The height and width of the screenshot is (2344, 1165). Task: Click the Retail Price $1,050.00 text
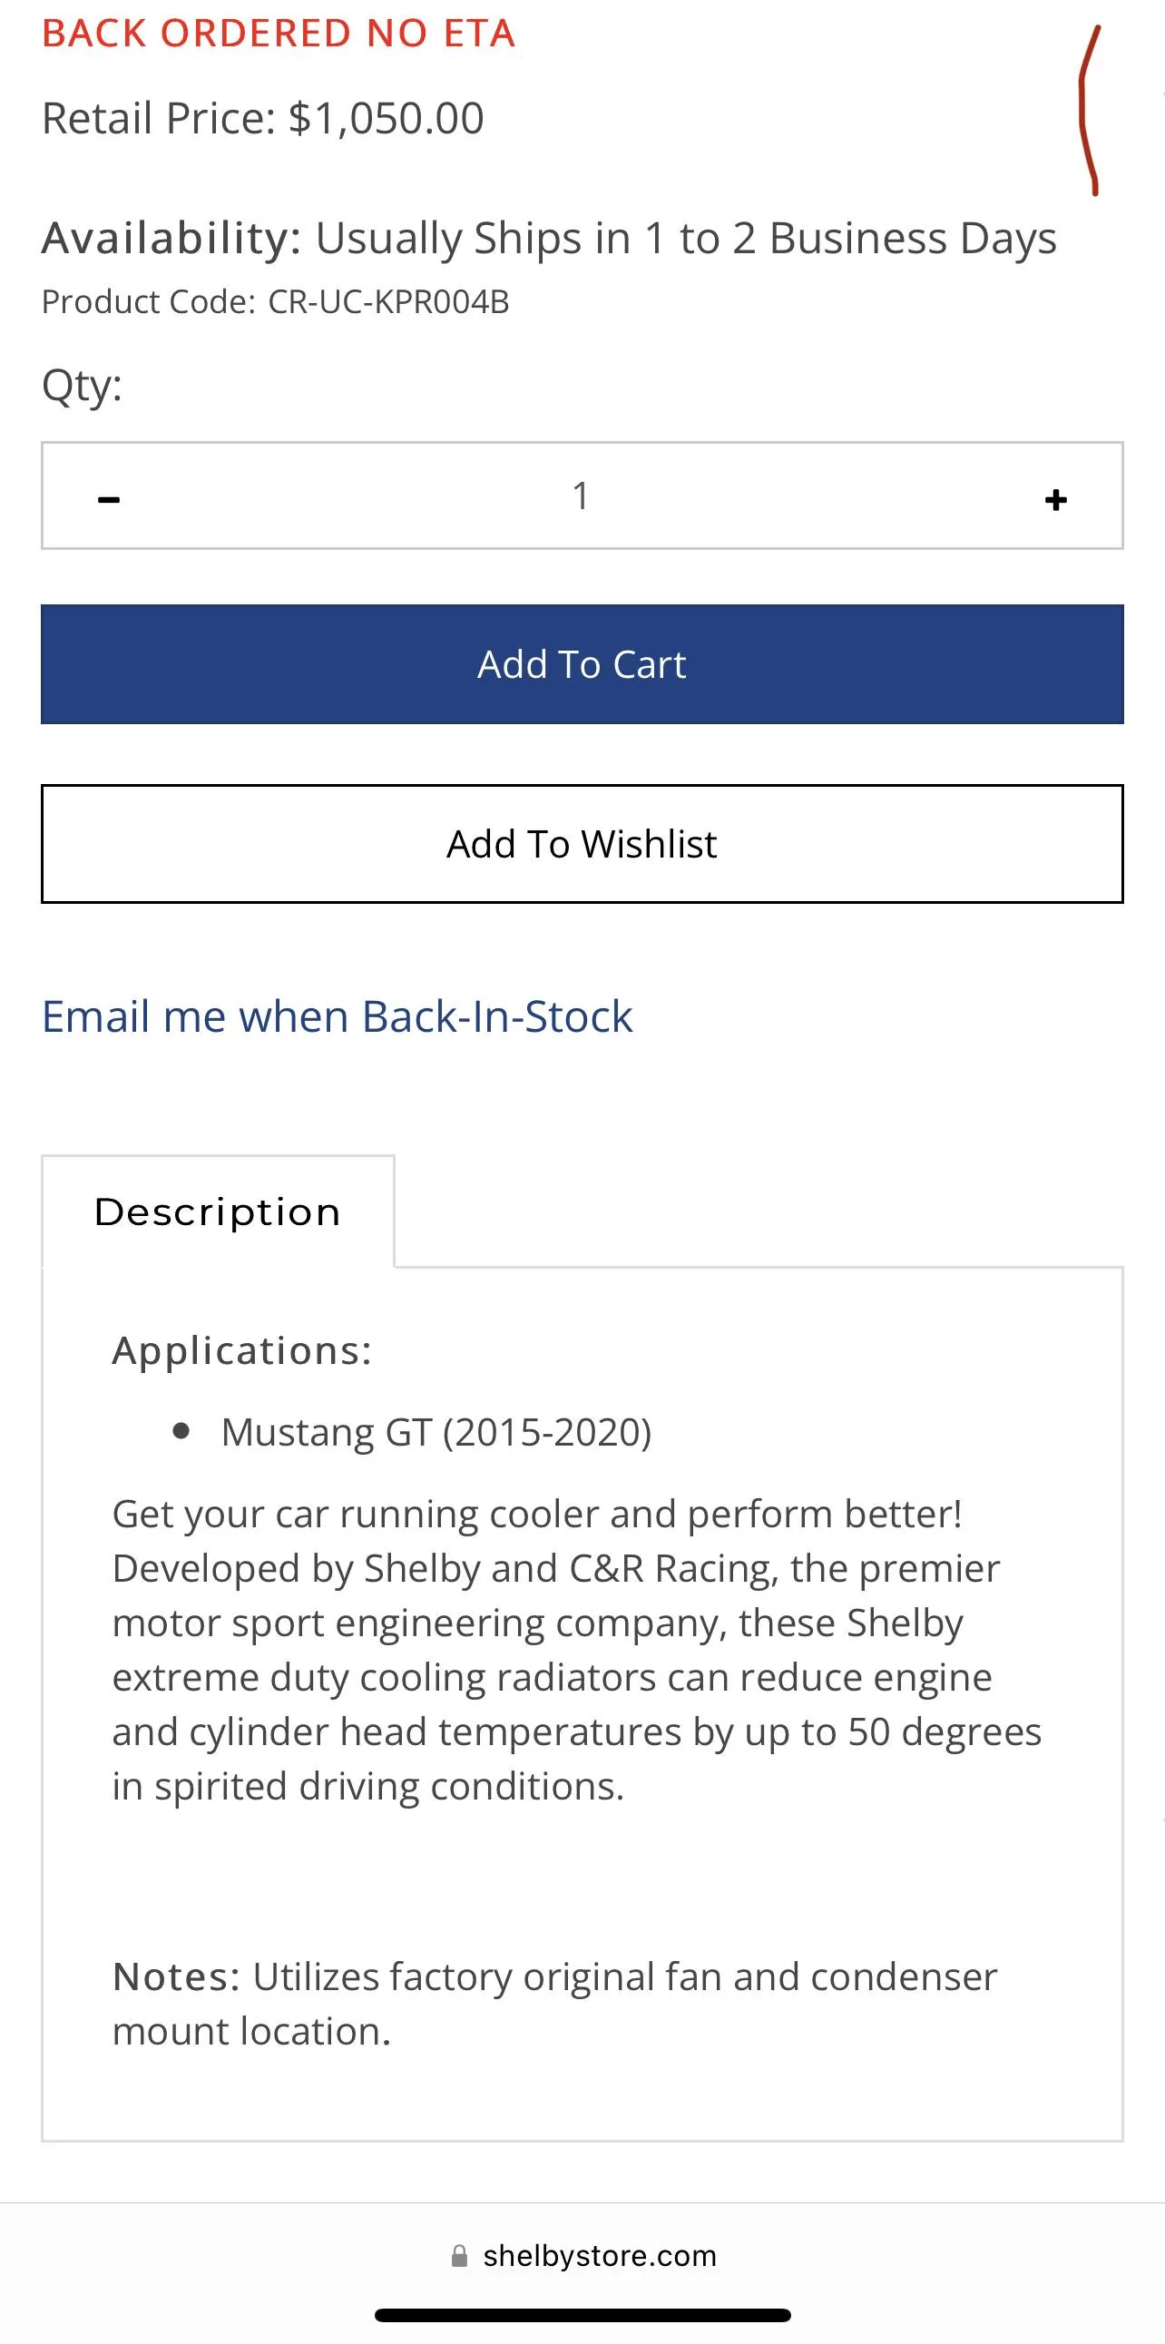(x=263, y=118)
